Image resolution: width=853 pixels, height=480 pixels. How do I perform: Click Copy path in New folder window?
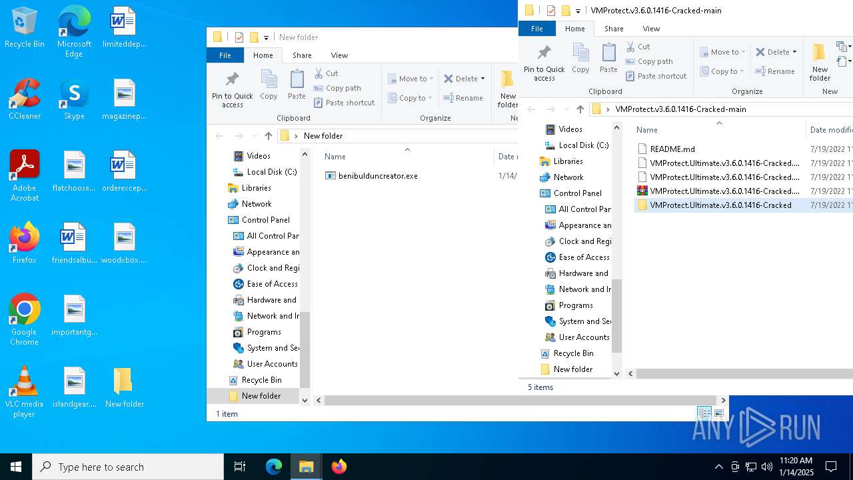click(337, 88)
